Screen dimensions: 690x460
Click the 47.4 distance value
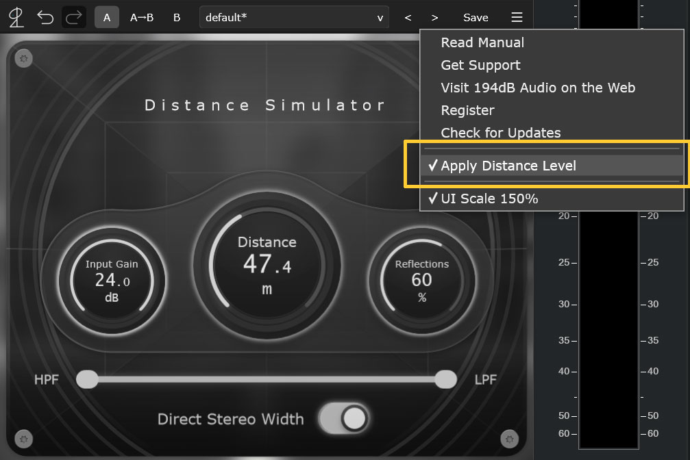(267, 264)
